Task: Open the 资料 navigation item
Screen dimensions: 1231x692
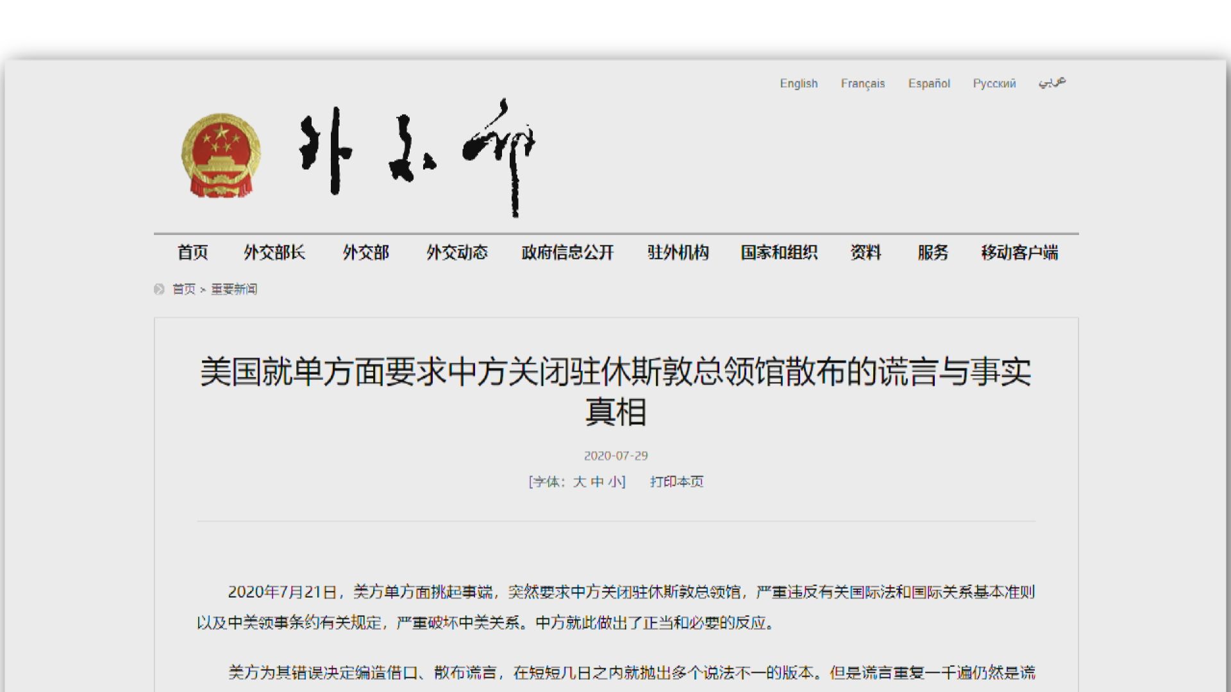Action: coord(866,252)
